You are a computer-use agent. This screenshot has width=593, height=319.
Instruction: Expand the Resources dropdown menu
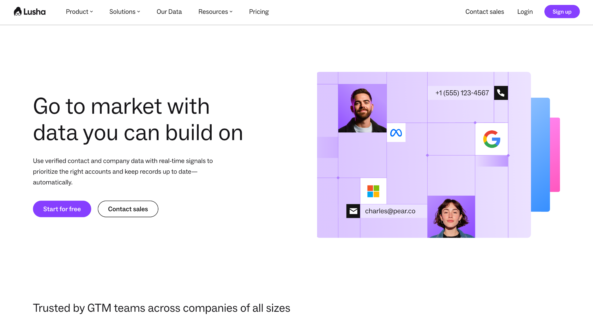point(215,12)
